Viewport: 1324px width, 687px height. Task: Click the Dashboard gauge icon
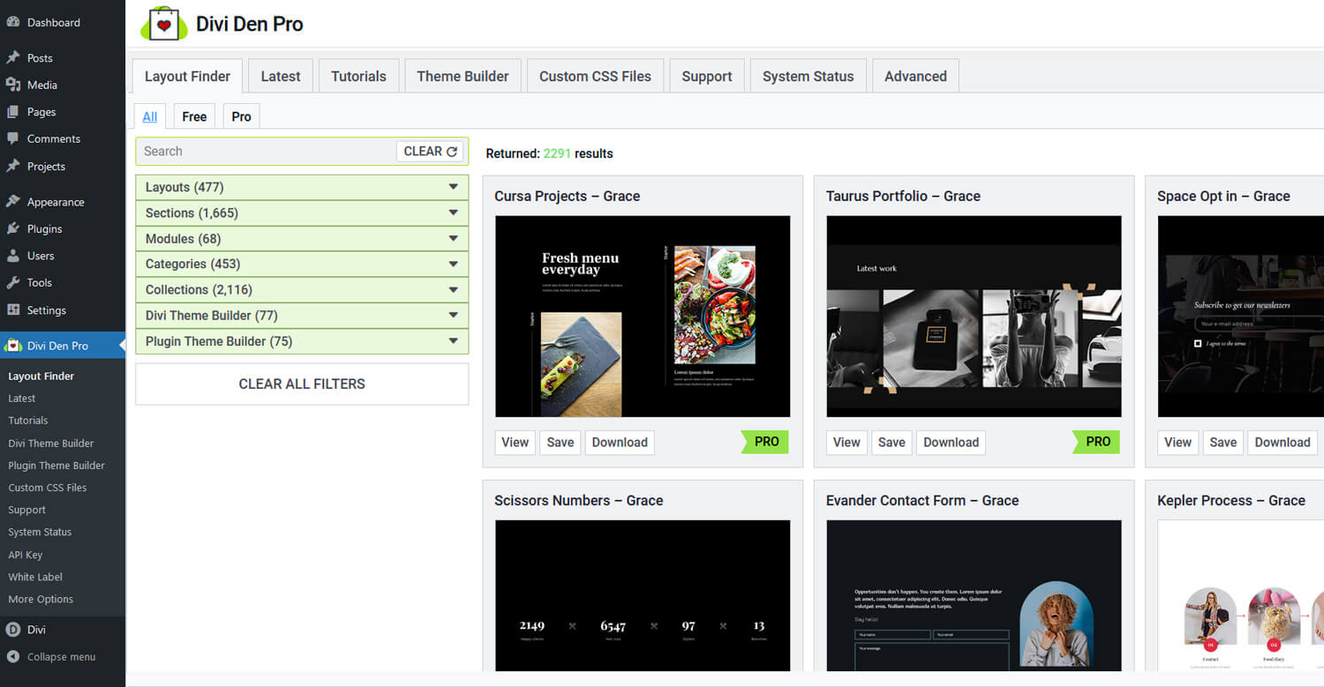pos(13,22)
